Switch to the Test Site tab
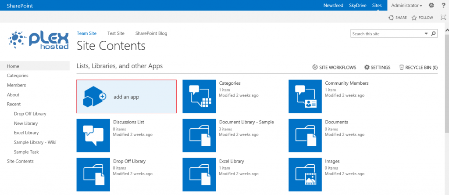This screenshot has width=449, height=195. coord(116,33)
